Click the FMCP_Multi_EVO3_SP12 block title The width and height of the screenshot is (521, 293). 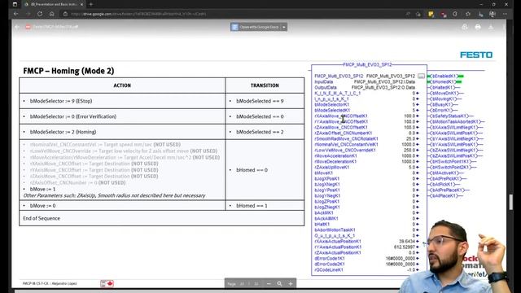tap(367, 64)
